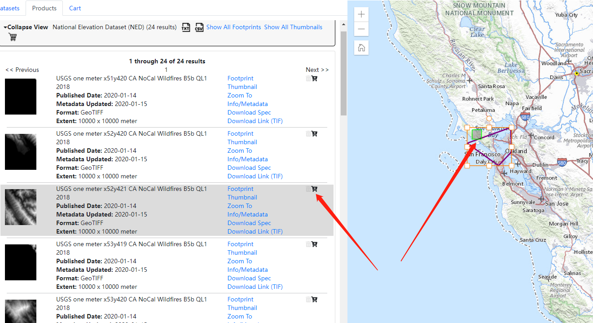
Task: Open the Cart tab
Action: (x=75, y=8)
